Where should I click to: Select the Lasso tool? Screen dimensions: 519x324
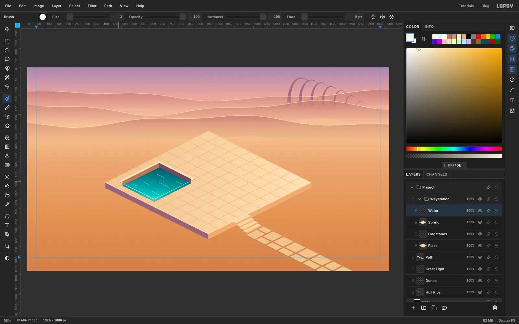click(x=7, y=59)
